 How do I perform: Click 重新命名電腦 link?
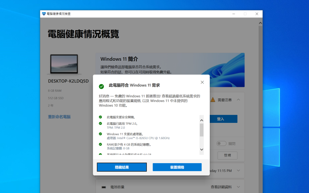[x=59, y=117]
